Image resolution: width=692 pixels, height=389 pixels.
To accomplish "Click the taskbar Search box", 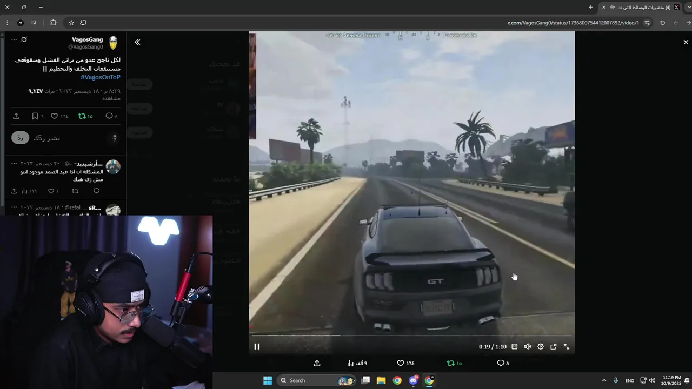I will [316, 380].
